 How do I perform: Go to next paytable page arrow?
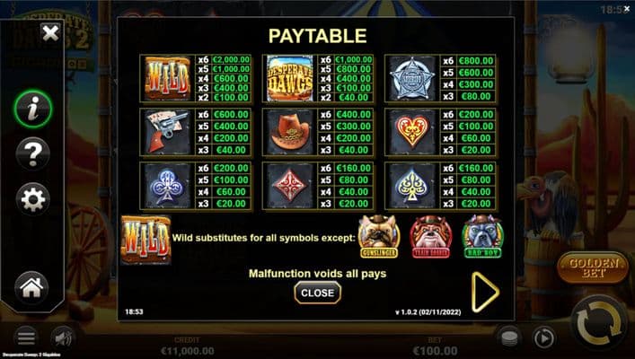(485, 293)
